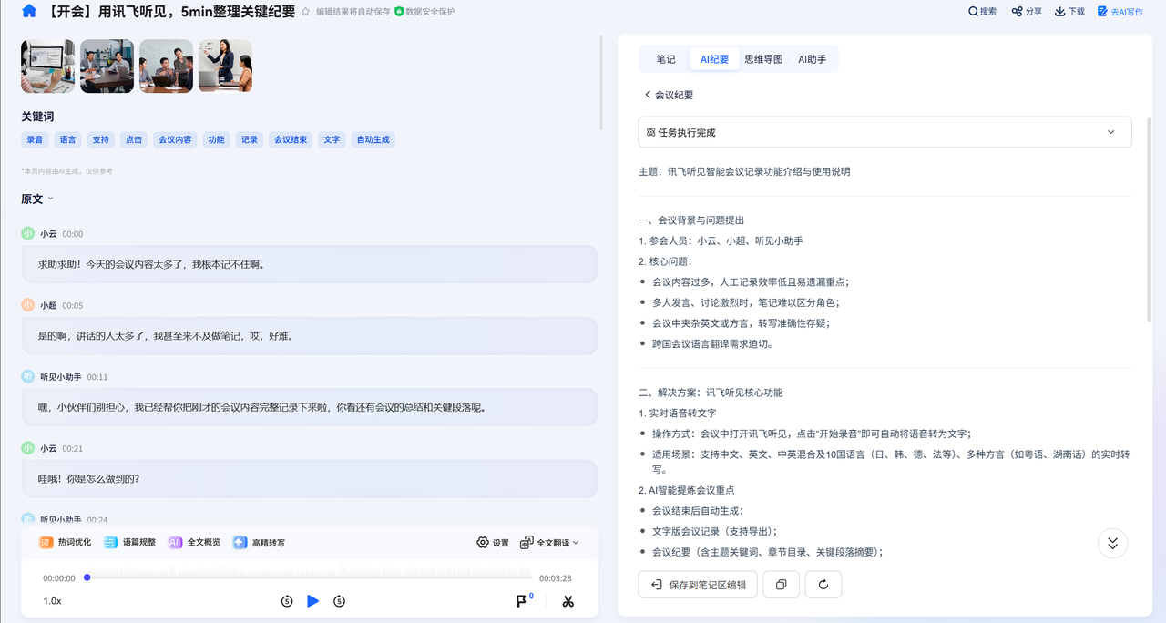Select keyword tag 自动生成
This screenshot has height=623, width=1166.
click(x=373, y=139)
